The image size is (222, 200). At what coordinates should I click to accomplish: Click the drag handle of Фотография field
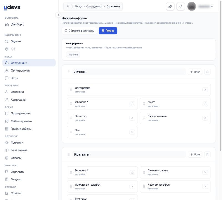coord(71,90)
